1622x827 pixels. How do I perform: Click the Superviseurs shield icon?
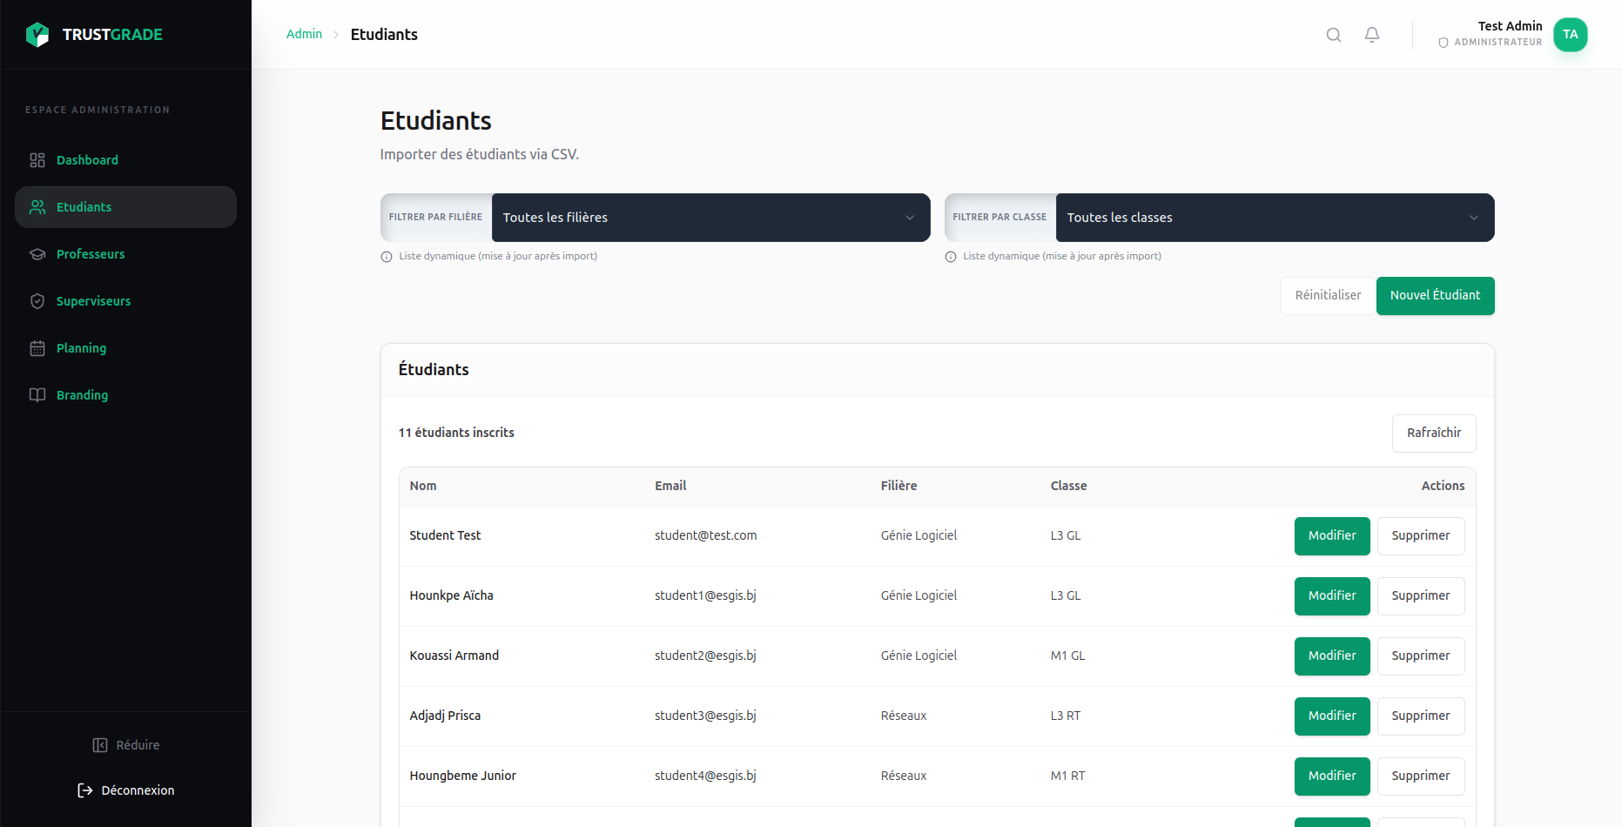point(37,301)
